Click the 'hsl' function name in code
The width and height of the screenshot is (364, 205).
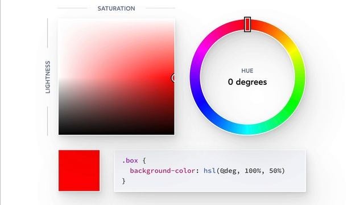pyautogui.click(x=210, y=171)
